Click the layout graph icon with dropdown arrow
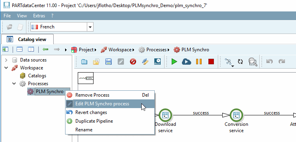This screenshot has width=296, height=142. tap(229, 62)
